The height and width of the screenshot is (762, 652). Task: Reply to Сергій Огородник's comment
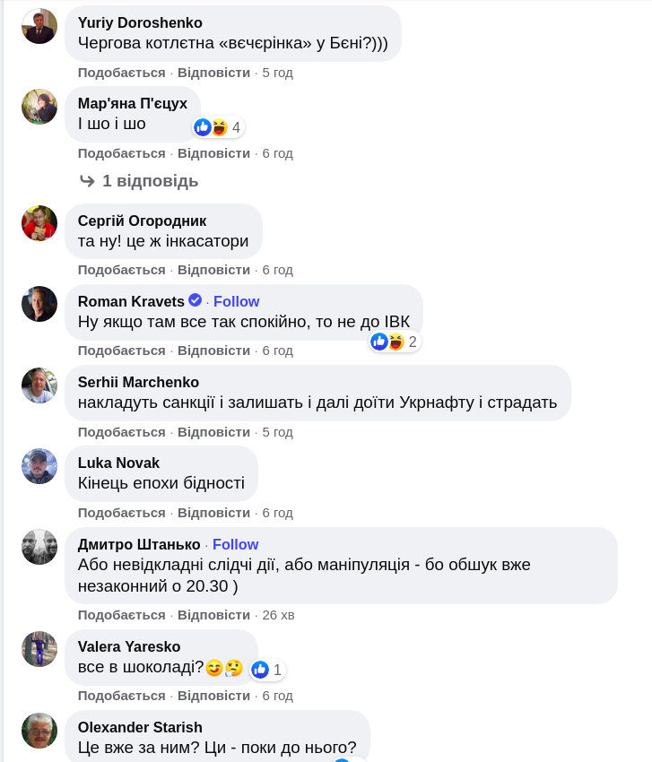click(x=213, y=270)
